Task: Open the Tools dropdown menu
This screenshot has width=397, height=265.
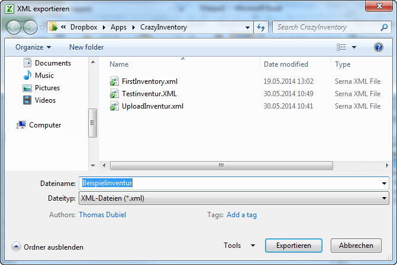Action: 239,246
